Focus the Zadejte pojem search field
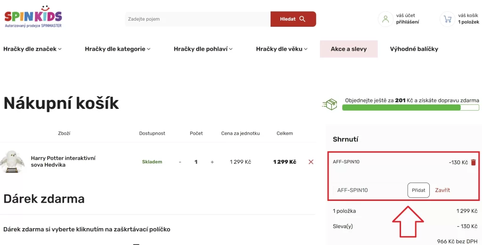482x245 pixels. pos(198,19)
